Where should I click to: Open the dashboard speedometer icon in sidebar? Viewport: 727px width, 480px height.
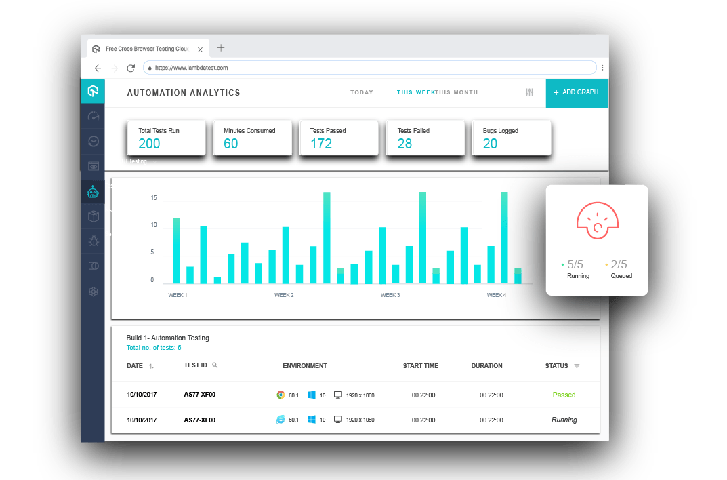tap(93, 117)
